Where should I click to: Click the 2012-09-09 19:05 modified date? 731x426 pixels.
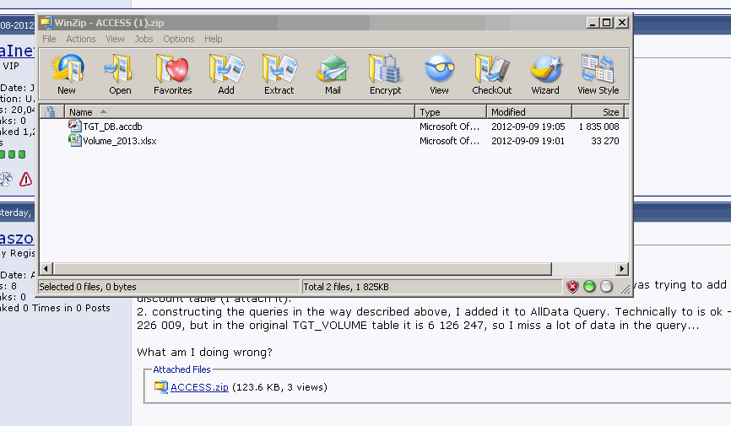pos(528,127)
